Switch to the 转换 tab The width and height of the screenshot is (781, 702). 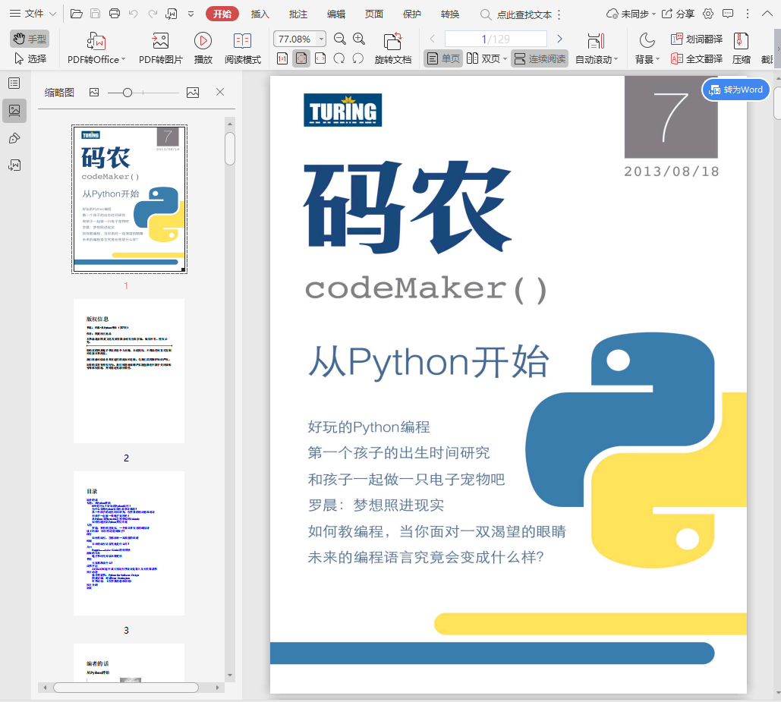click(x=450, y=14)
